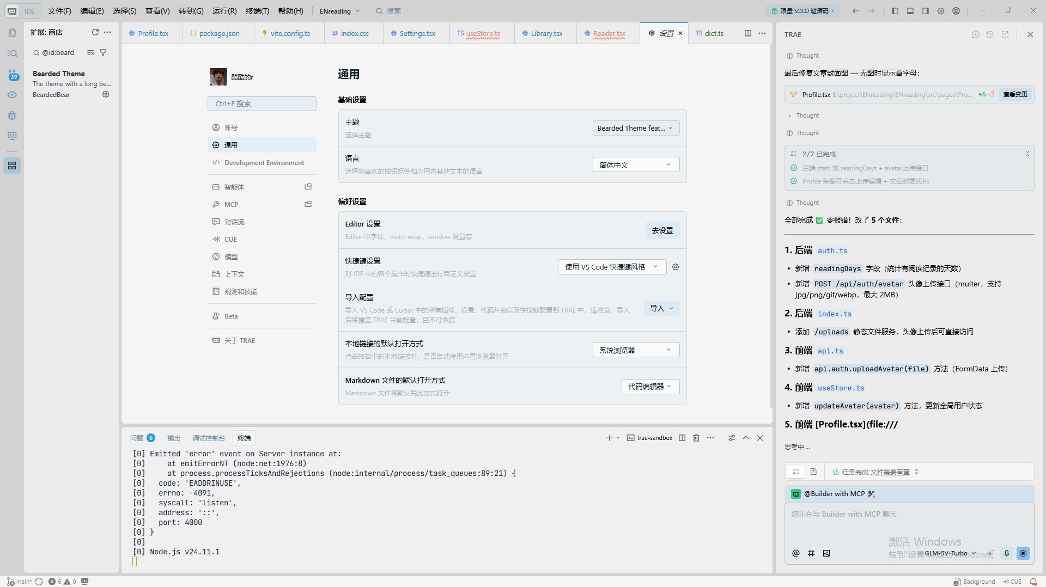Click the keybinding settings gear icon
1046x587 pixels.
[x=676, y=267]
